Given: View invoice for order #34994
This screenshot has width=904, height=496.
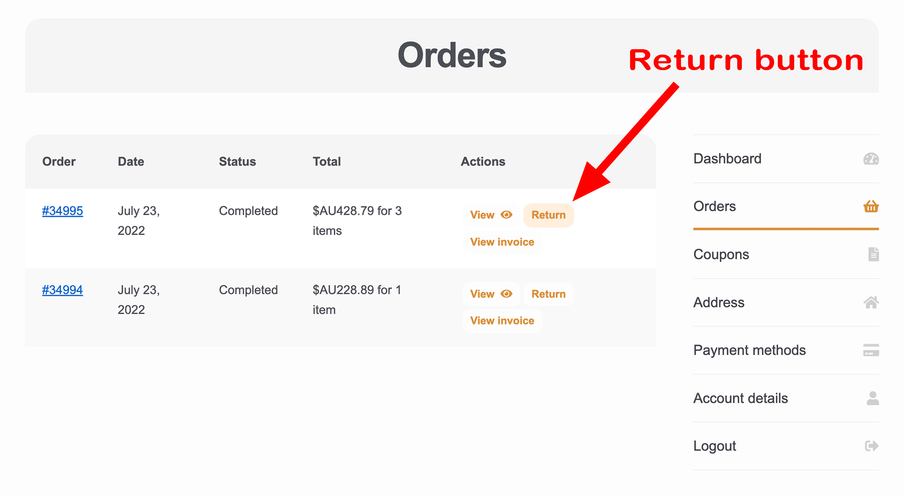Looking at the screenshot, I should 502,321.
